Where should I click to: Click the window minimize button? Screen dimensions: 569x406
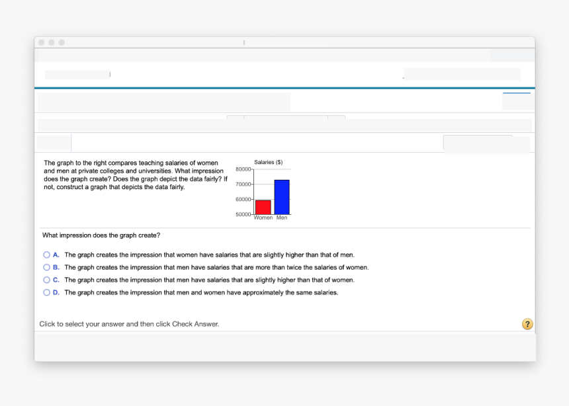coord(52,42)
